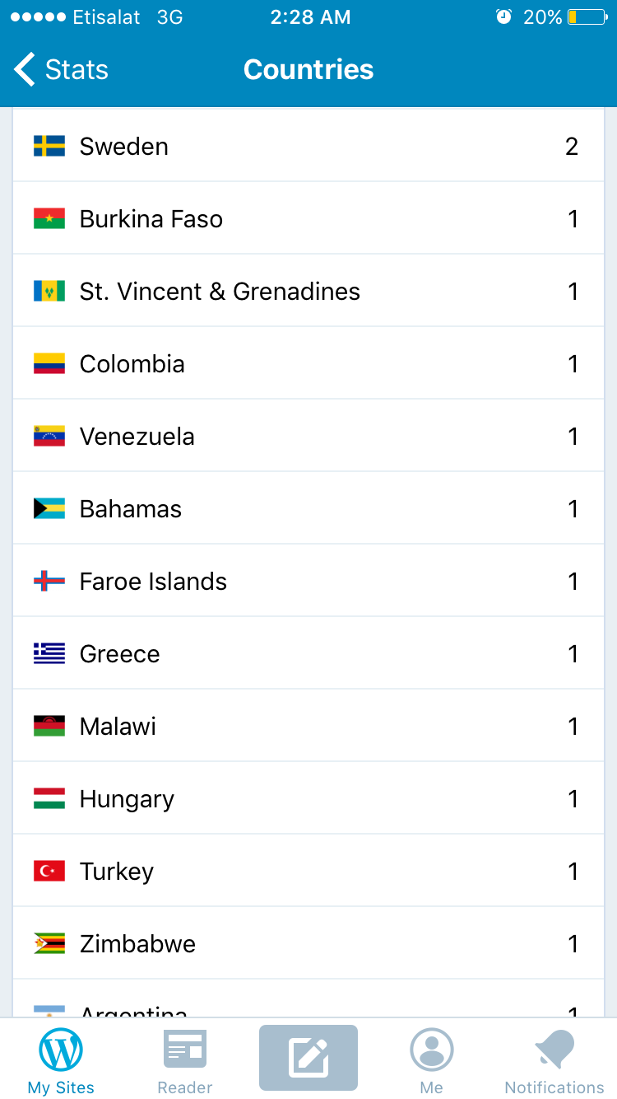This screenshot has width=617, height=1099.
Task: Tap the Stats back link text
Action: [x=77, y=69]
